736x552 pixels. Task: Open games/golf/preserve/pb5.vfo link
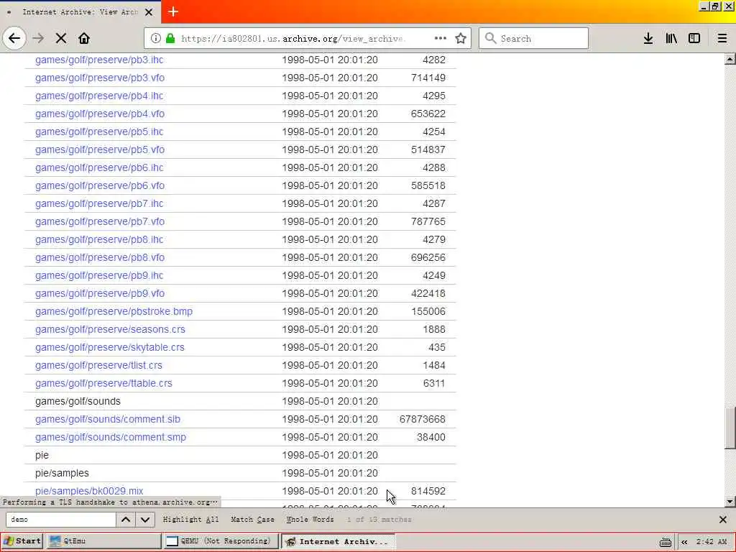(99, 149)
